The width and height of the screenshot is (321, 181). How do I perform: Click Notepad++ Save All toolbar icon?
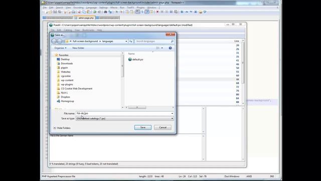click(x=60, y=12)
